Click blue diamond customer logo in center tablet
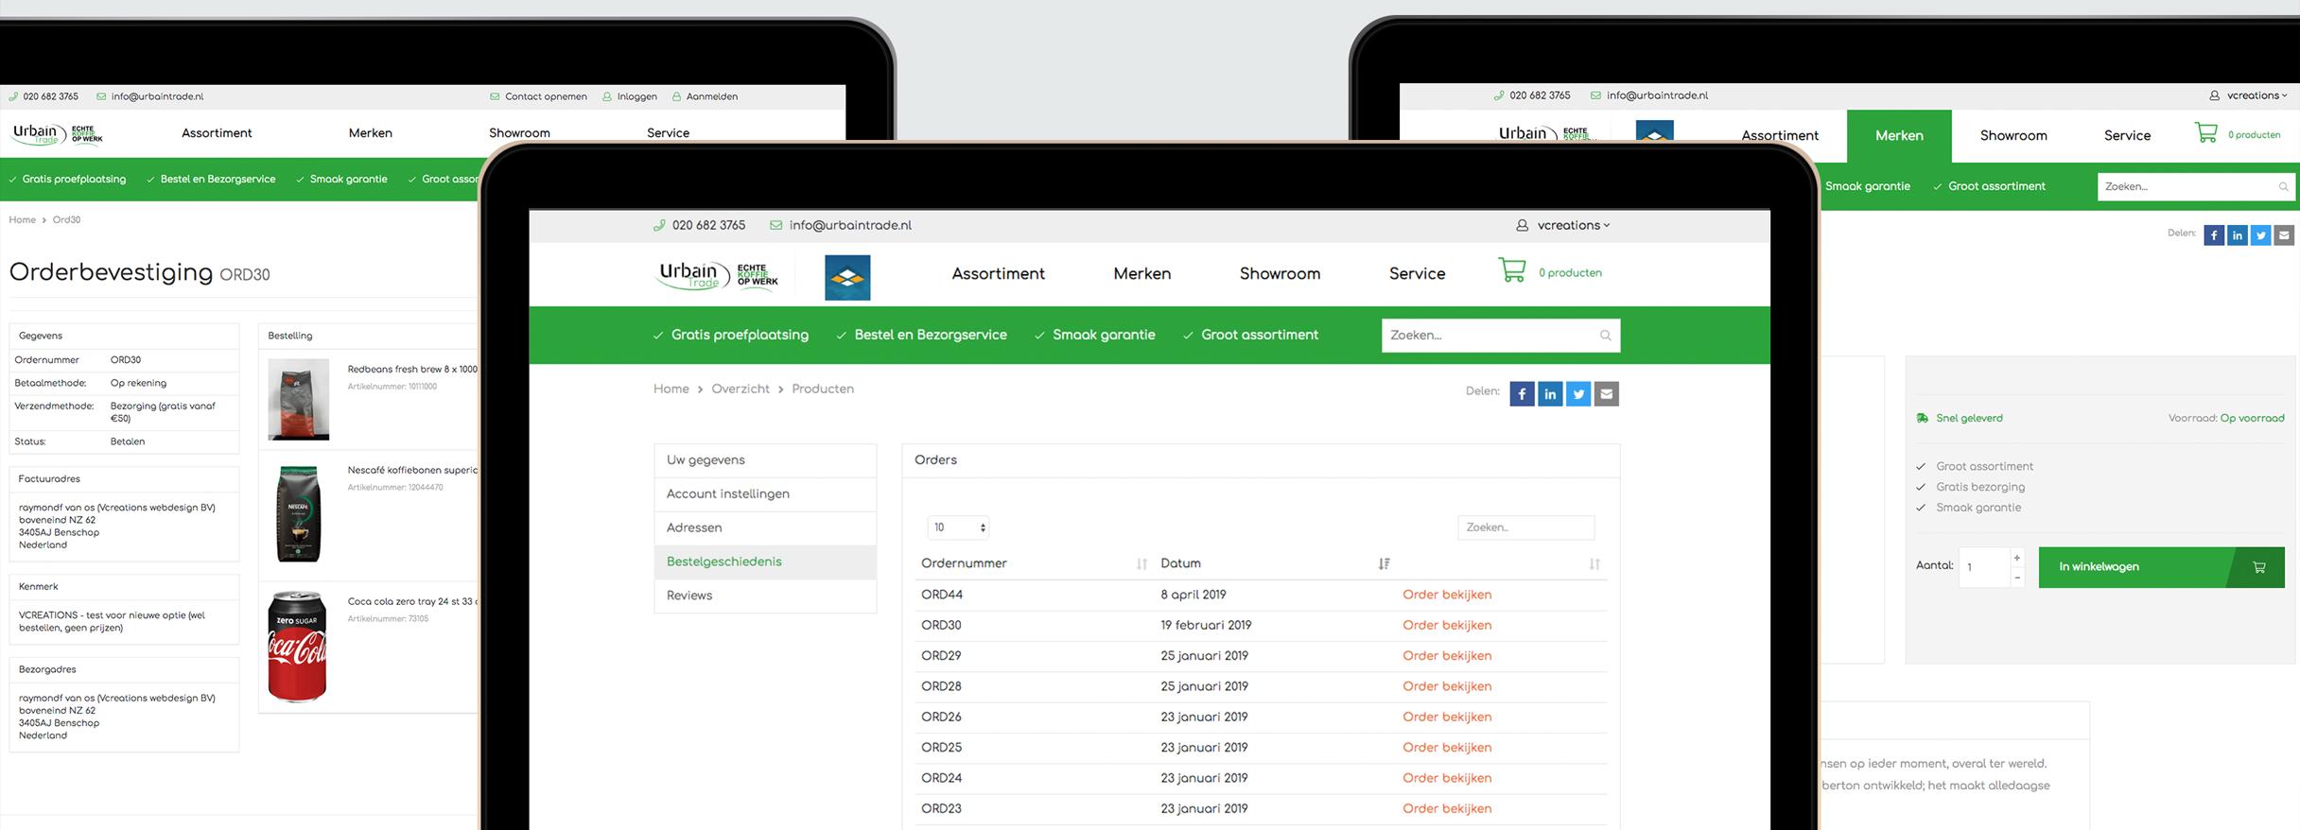 point(847,278)
